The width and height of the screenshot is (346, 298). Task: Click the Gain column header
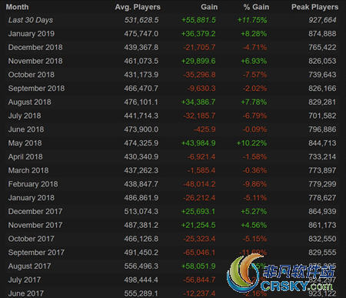click(209, 7)
